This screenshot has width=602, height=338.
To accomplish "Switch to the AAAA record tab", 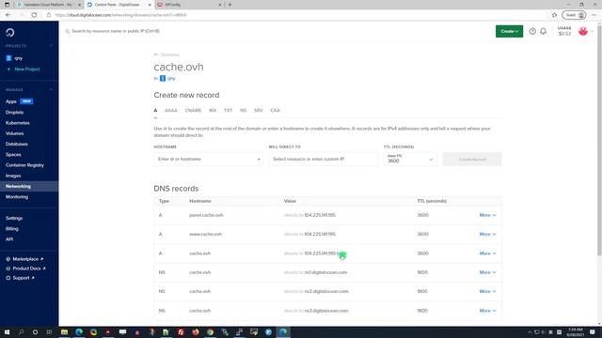I will point(171,111).
